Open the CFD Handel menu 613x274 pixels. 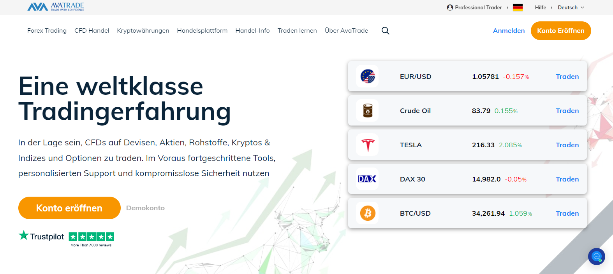[x=92, y=31]
